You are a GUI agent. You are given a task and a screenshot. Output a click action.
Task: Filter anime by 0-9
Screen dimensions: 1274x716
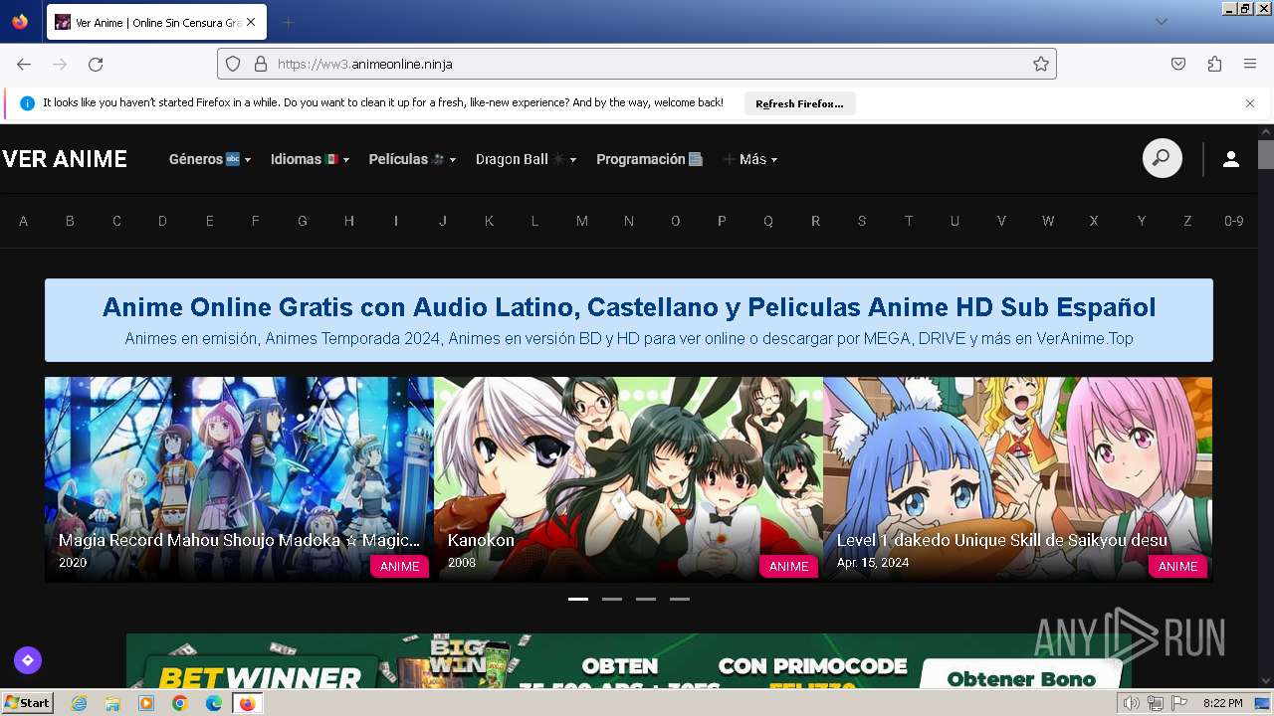pyautogui.click(x=1234, y=221)
